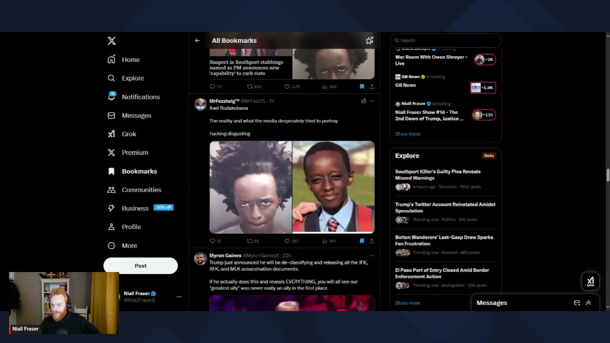Open left dark-background image in MrFezziwig post
The image size is (610, 343).
[x=251, y=187]
